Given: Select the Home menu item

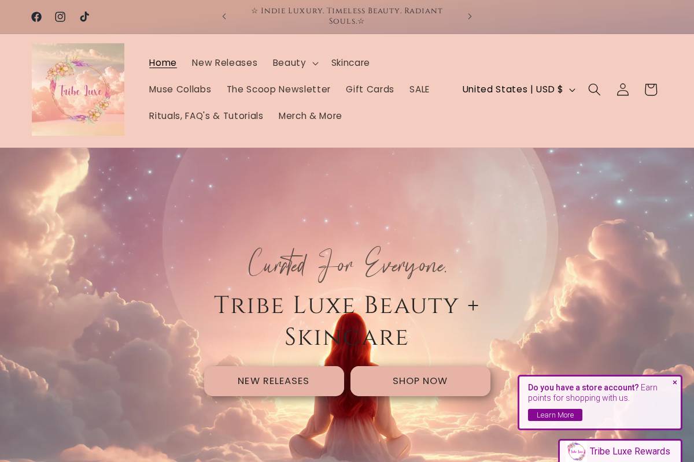Looking at the screenshot, I should click(163, 63).
